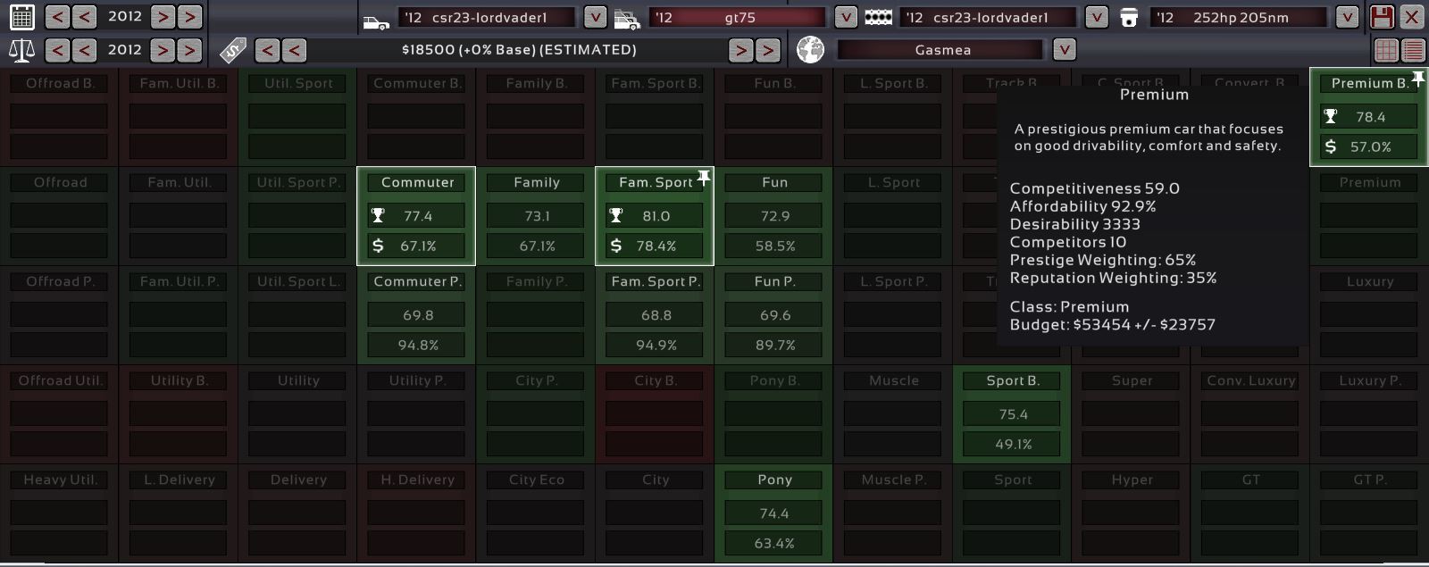Click the Hyper market label
Screen dimensions: 1429x567
pos(1132,479)
